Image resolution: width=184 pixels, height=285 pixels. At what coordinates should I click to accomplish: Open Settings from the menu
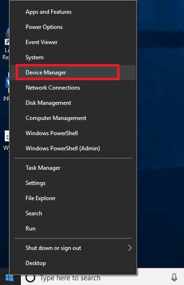pos(73,183)
